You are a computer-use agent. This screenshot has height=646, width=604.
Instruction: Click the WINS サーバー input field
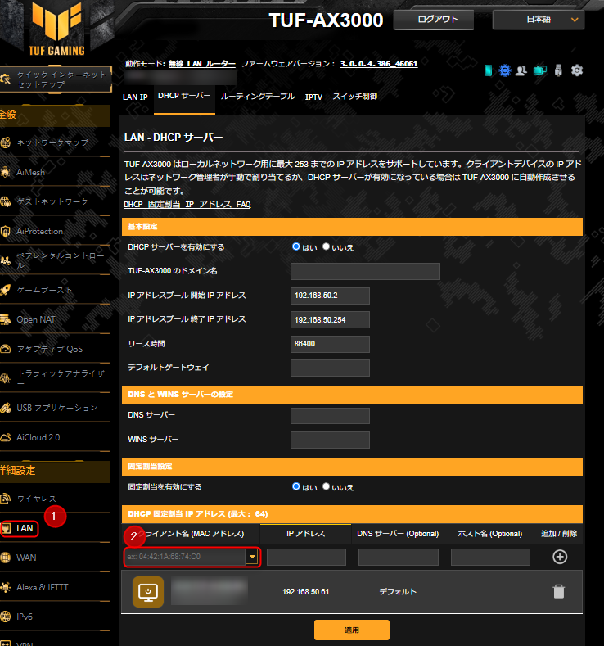coord(330,440)
